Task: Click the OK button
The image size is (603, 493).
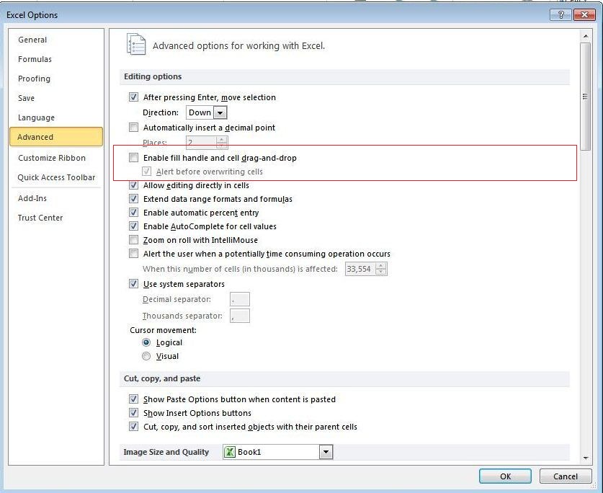Action: (505, 476)
